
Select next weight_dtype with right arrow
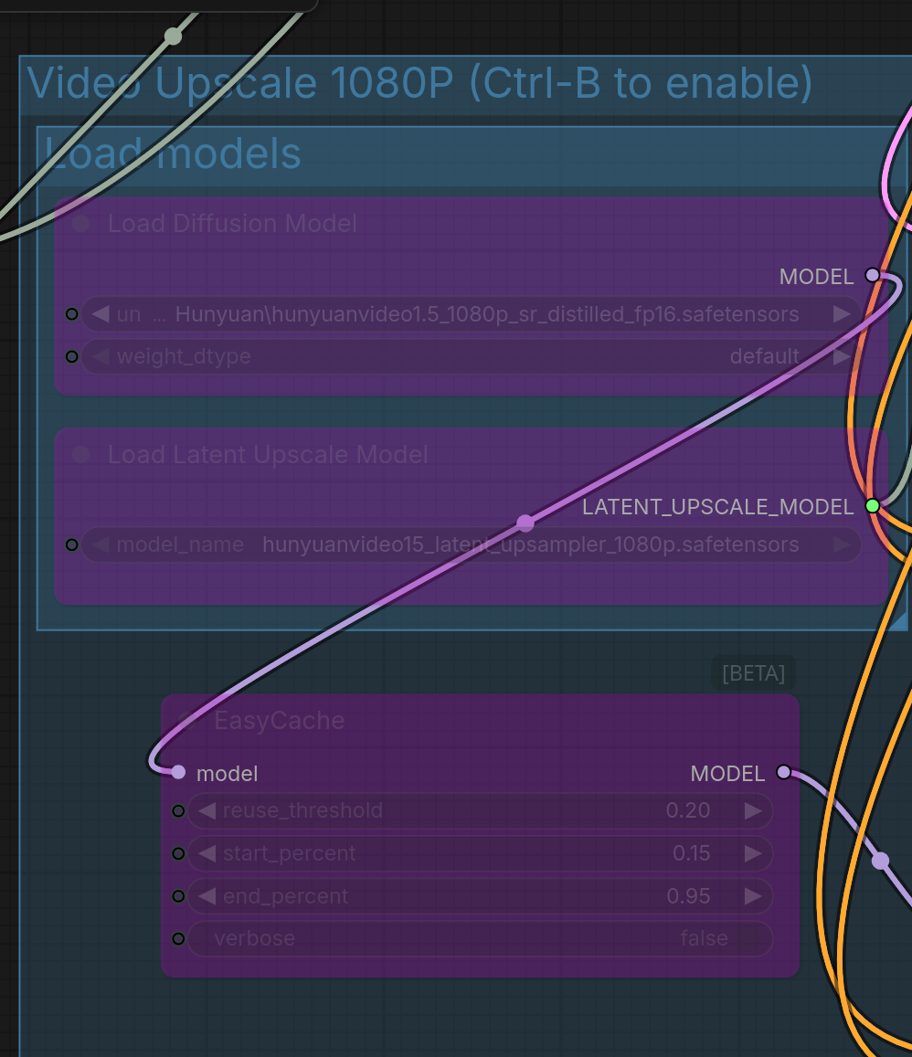point(842,356)
